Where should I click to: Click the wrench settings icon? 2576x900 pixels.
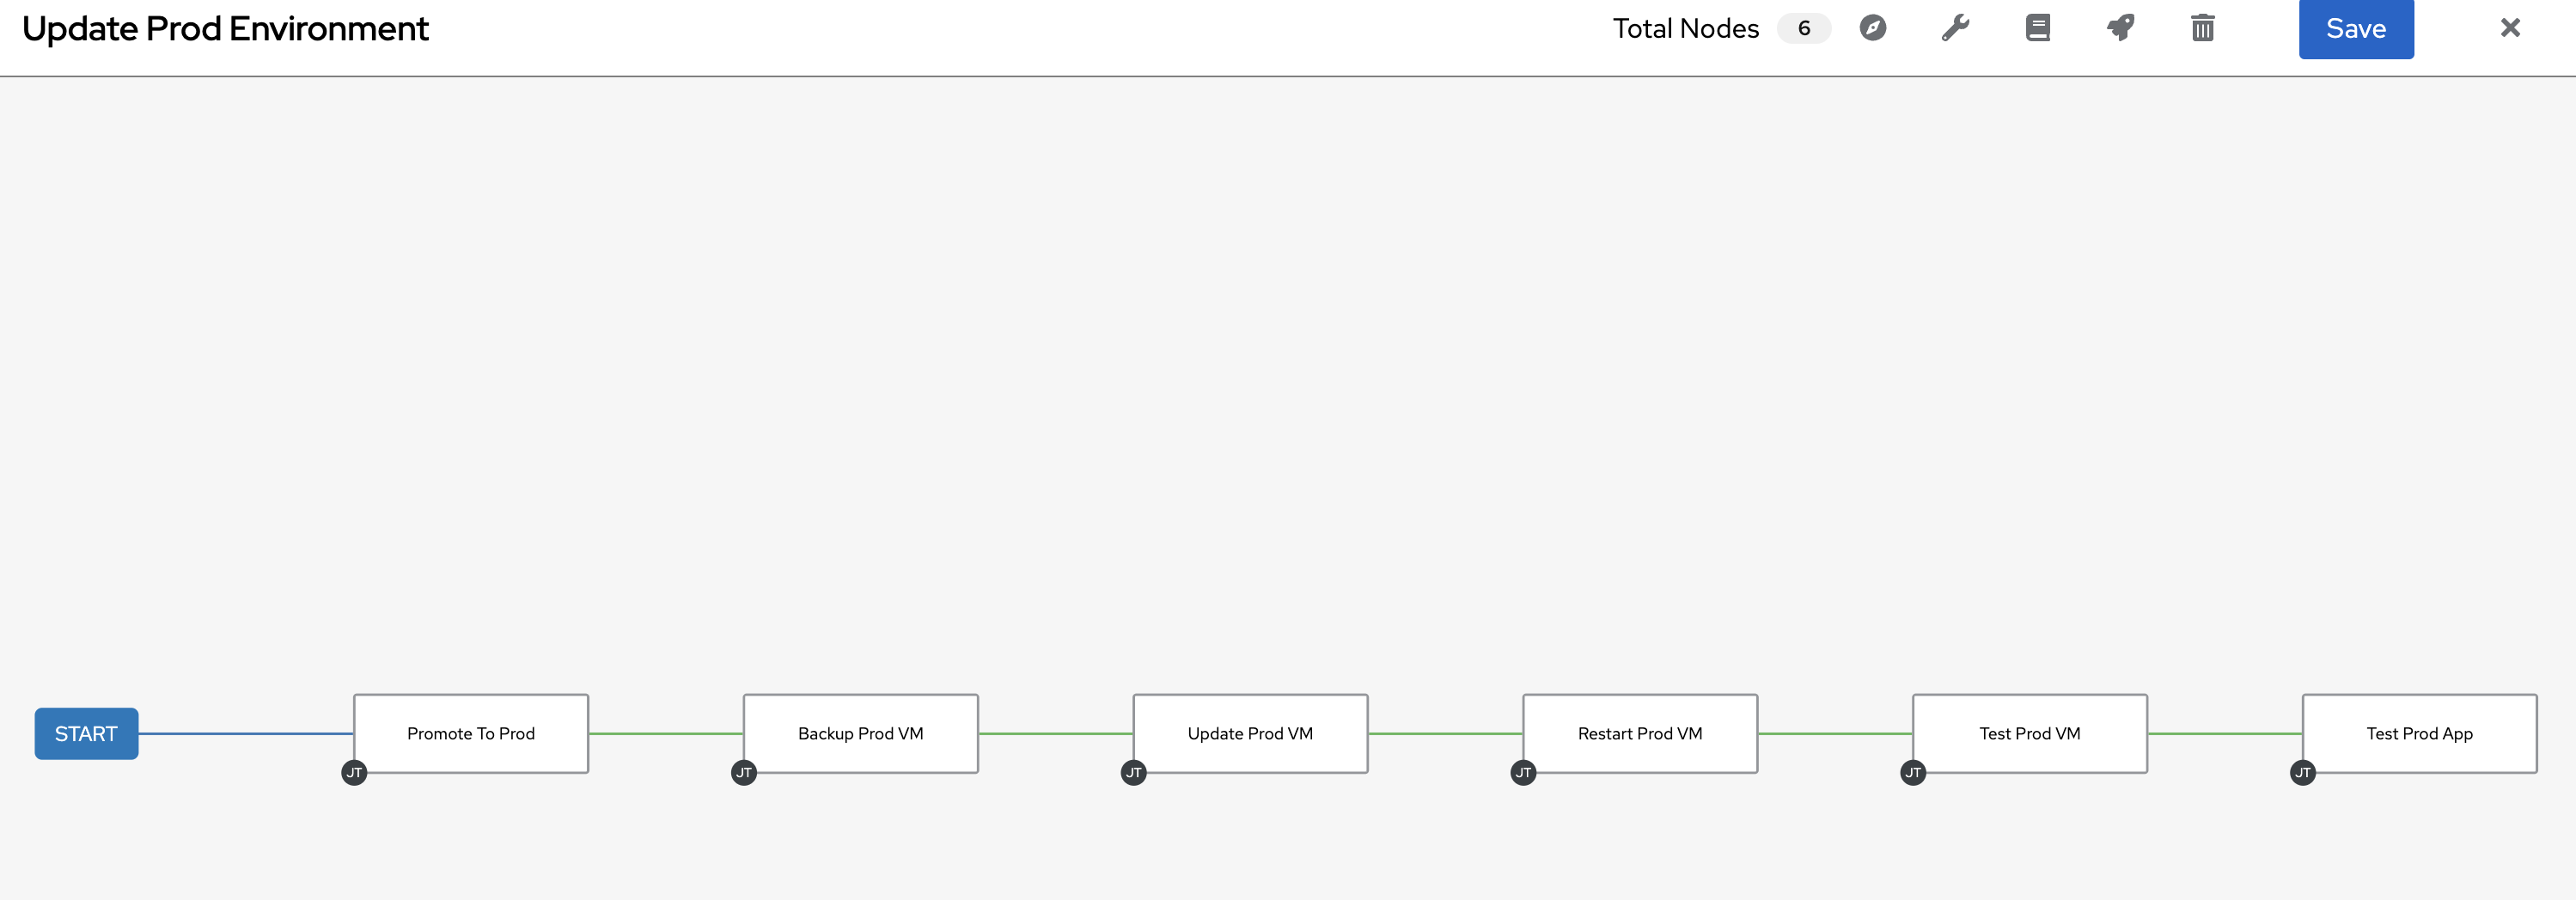[x=1955, y=29]
